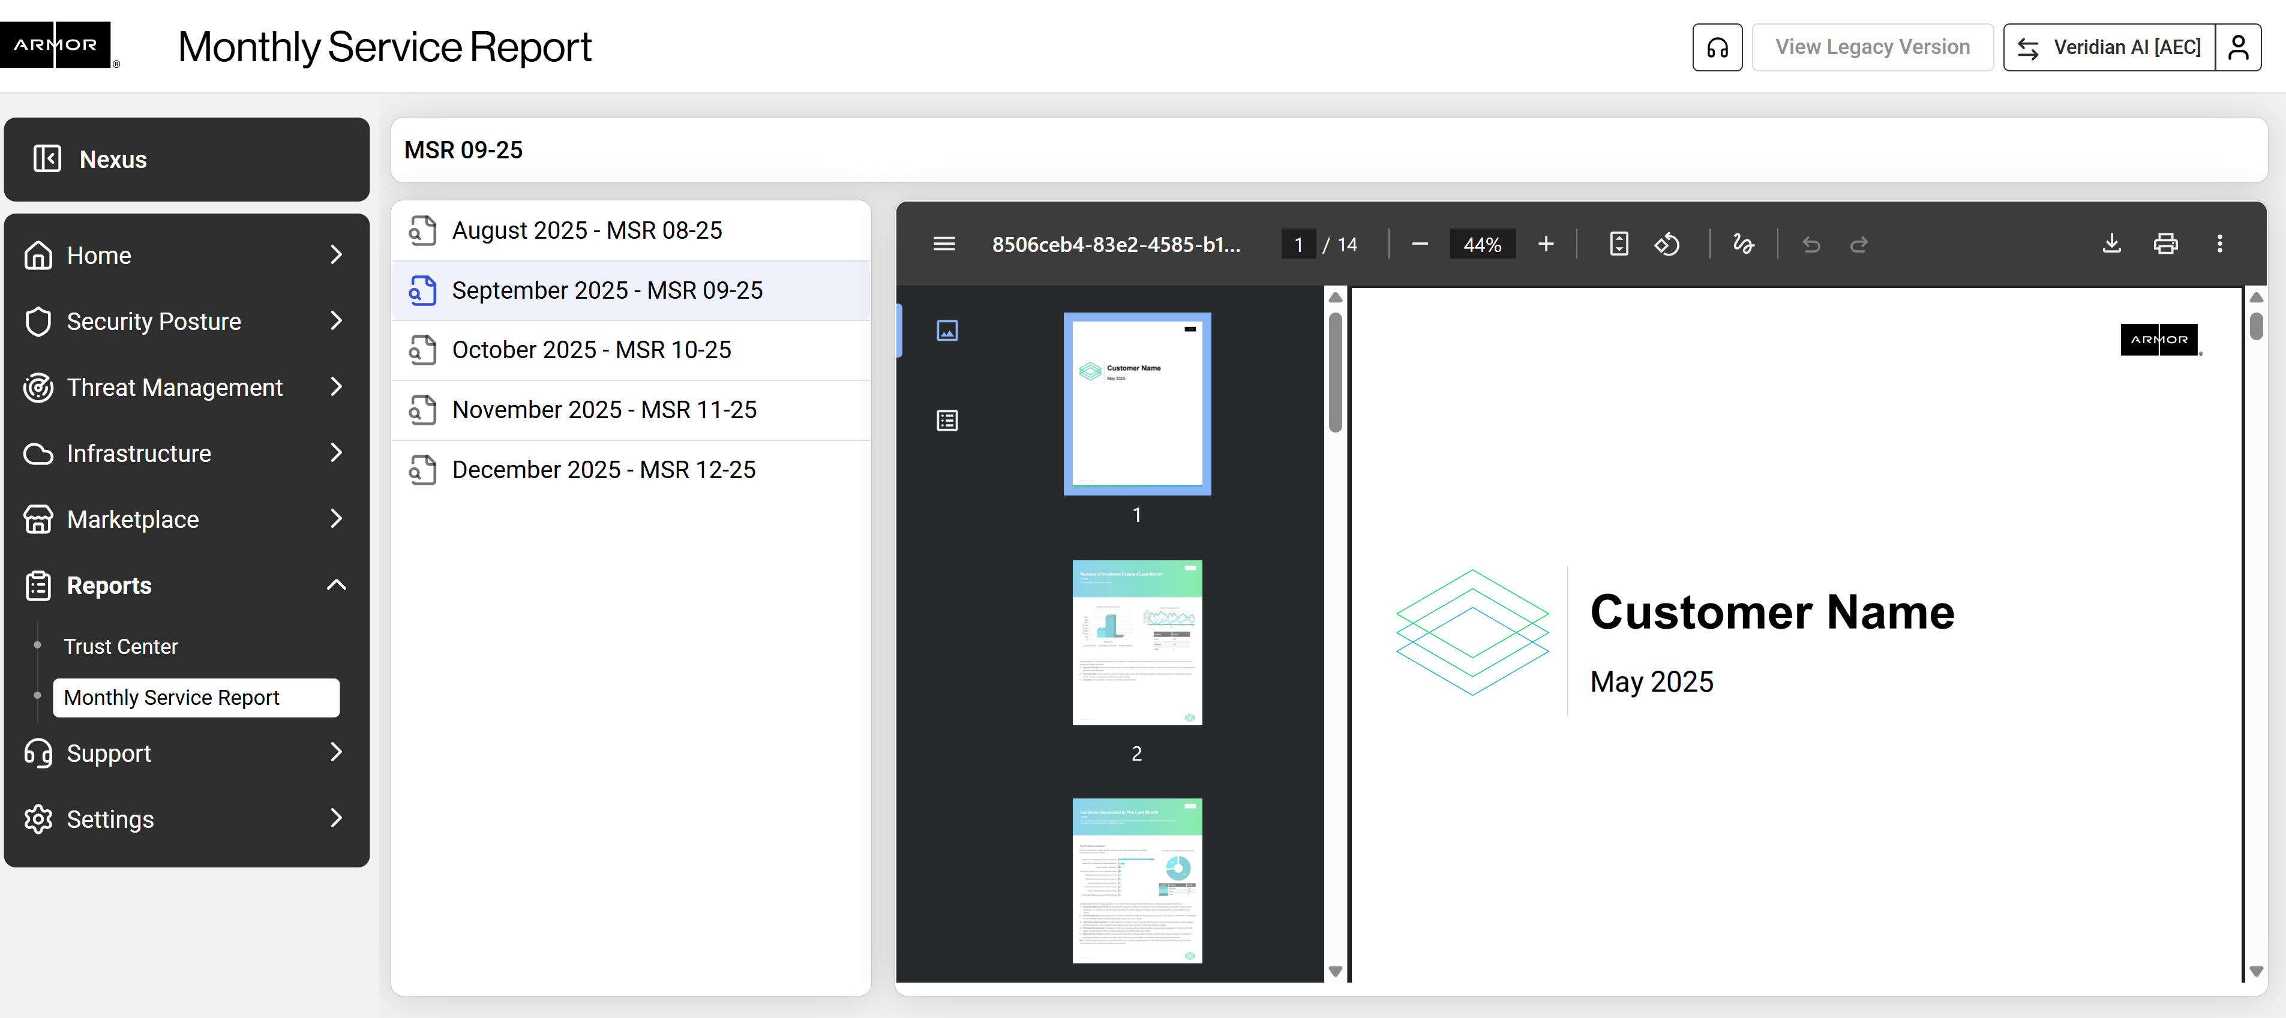
Task: Click the fit to page icon
Action: coord(1619,244)
